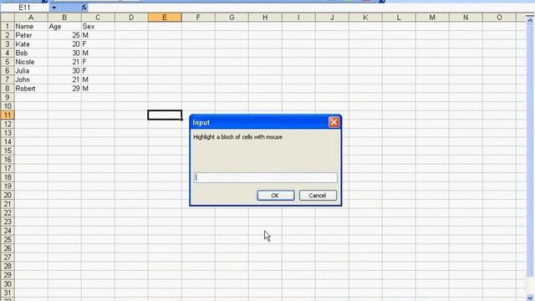Select row 1 header
This screenshot has height=301, width=535.
(x=8, y=26)
